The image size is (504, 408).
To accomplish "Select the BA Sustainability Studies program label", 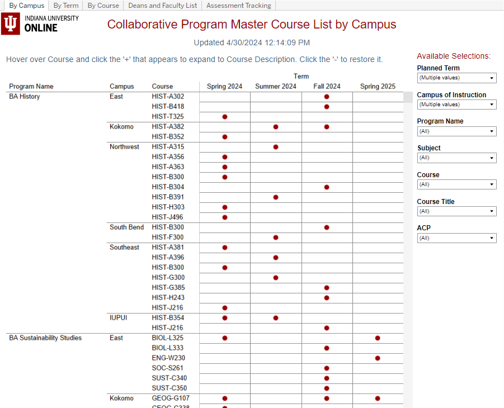I will tap(45, 338).
